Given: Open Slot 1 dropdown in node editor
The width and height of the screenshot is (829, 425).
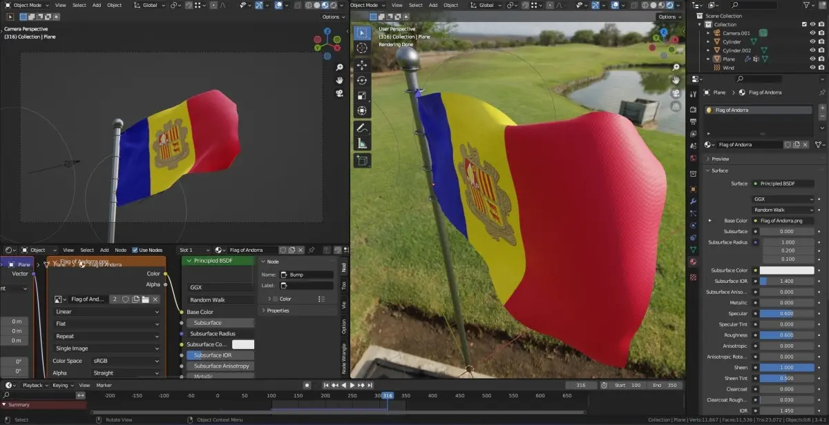Looking at the screenshot, I should pos(192,250).
